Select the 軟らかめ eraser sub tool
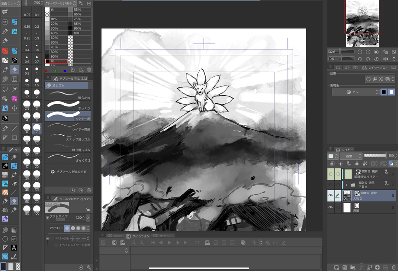398x271 pixels. point(68,95)
